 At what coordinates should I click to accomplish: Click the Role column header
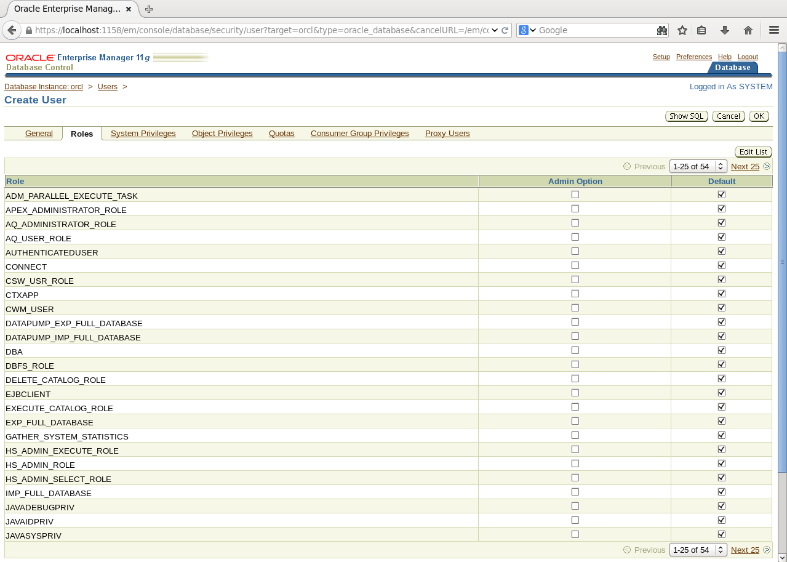242,181
